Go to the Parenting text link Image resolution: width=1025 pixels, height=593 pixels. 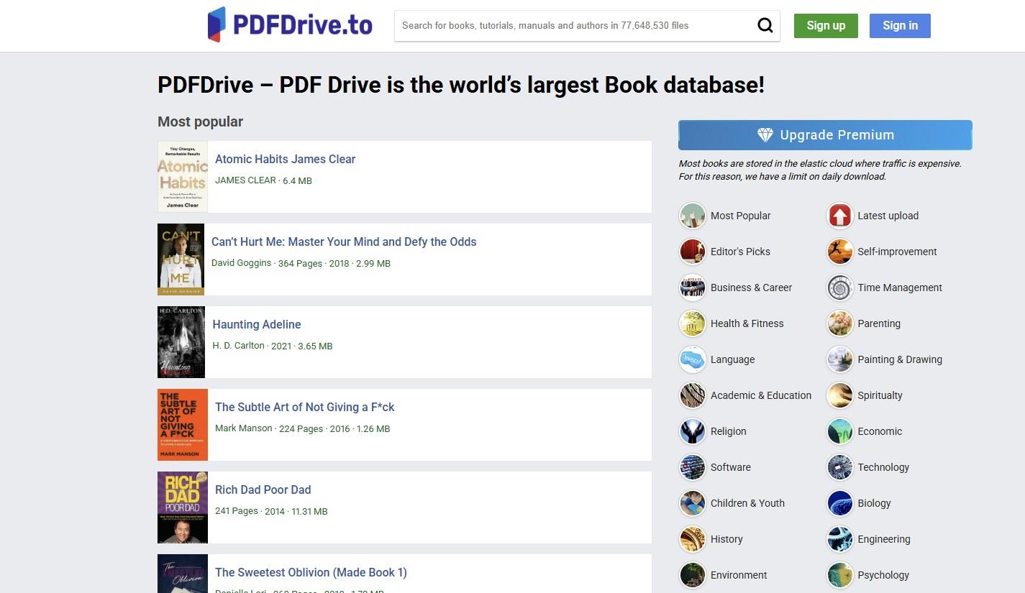[879, 323]
